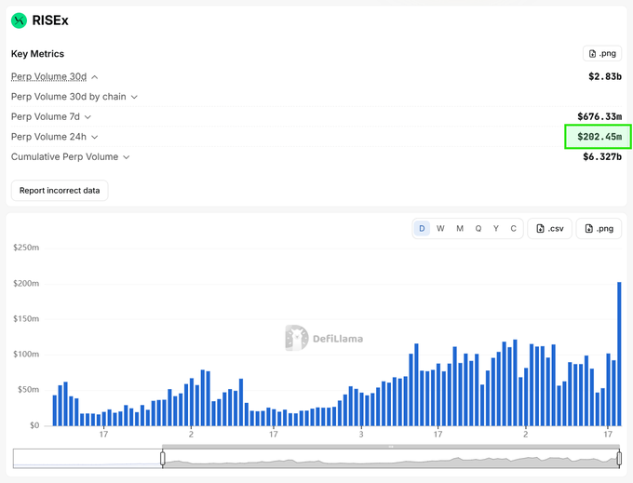Click the RISEx green logo icon
The width and height of the screenshot is (633, 483).
(19, 20)
